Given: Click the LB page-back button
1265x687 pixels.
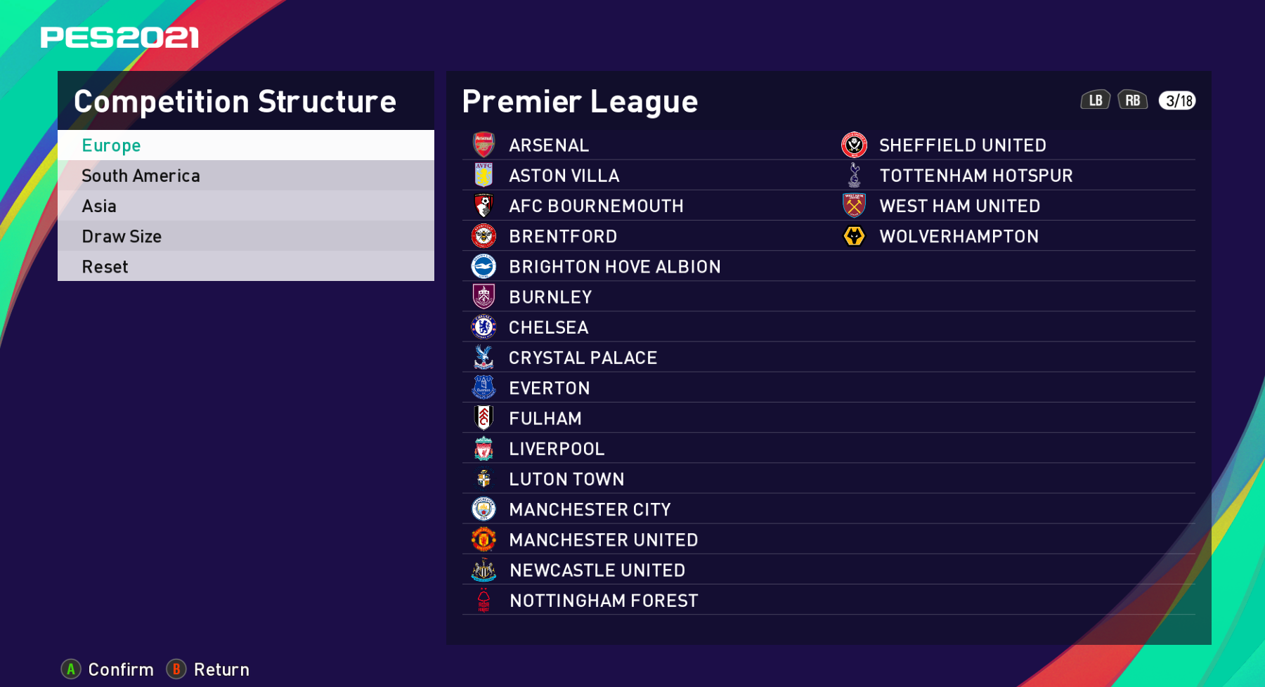Looking at the screenshot, I should [x=1095, y=100].
